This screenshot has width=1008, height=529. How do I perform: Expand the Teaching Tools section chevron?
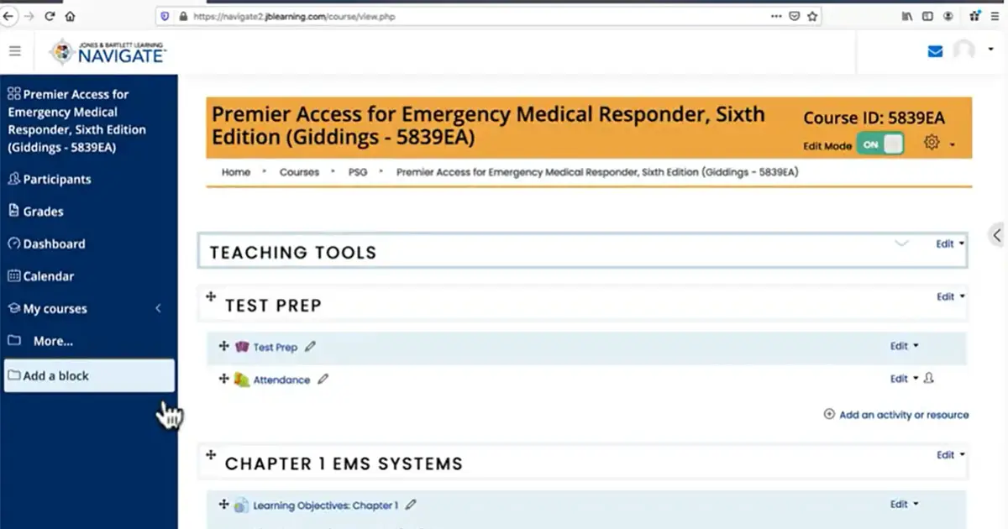tap(901, 244)
